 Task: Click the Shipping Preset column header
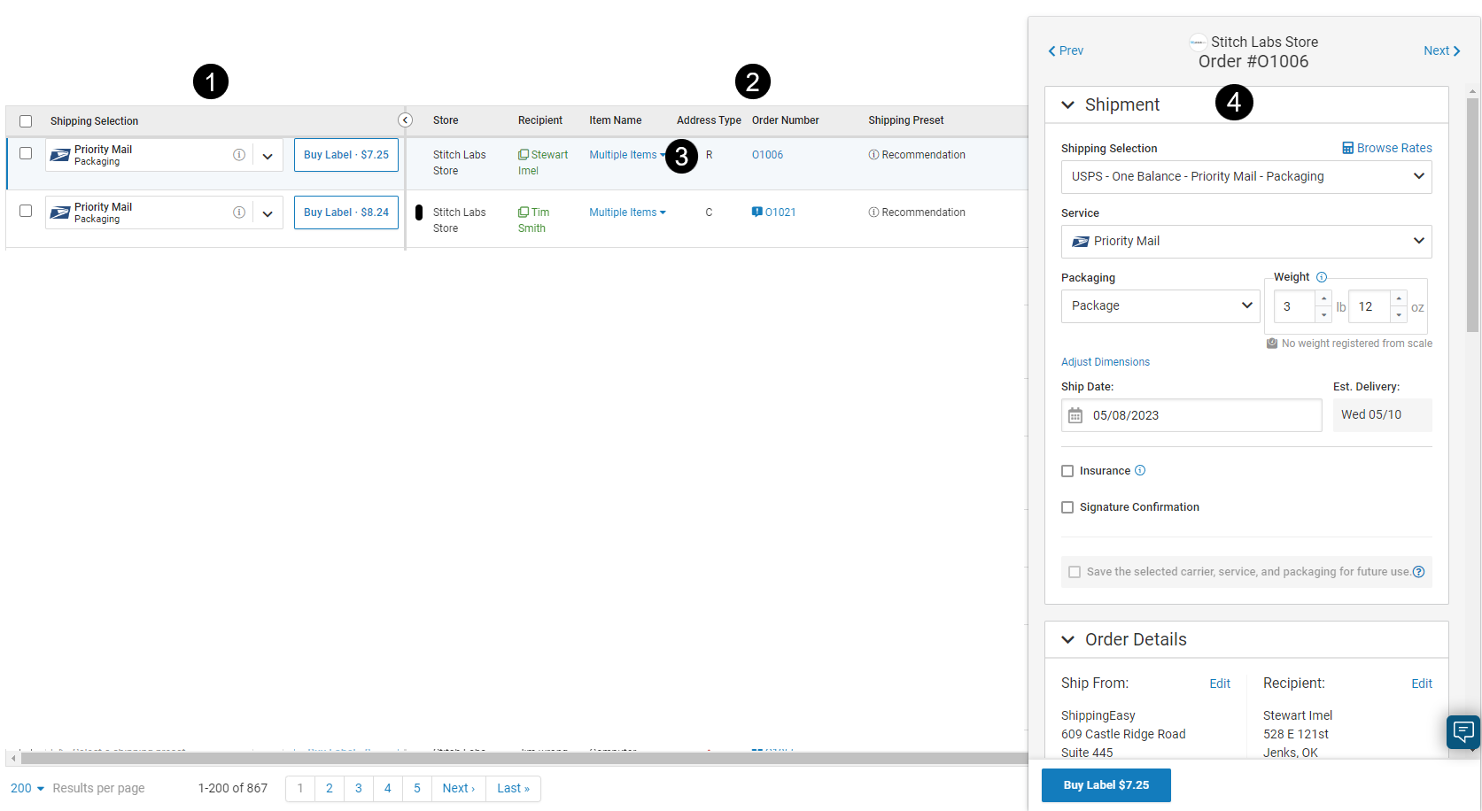click(x=906, y=120)
